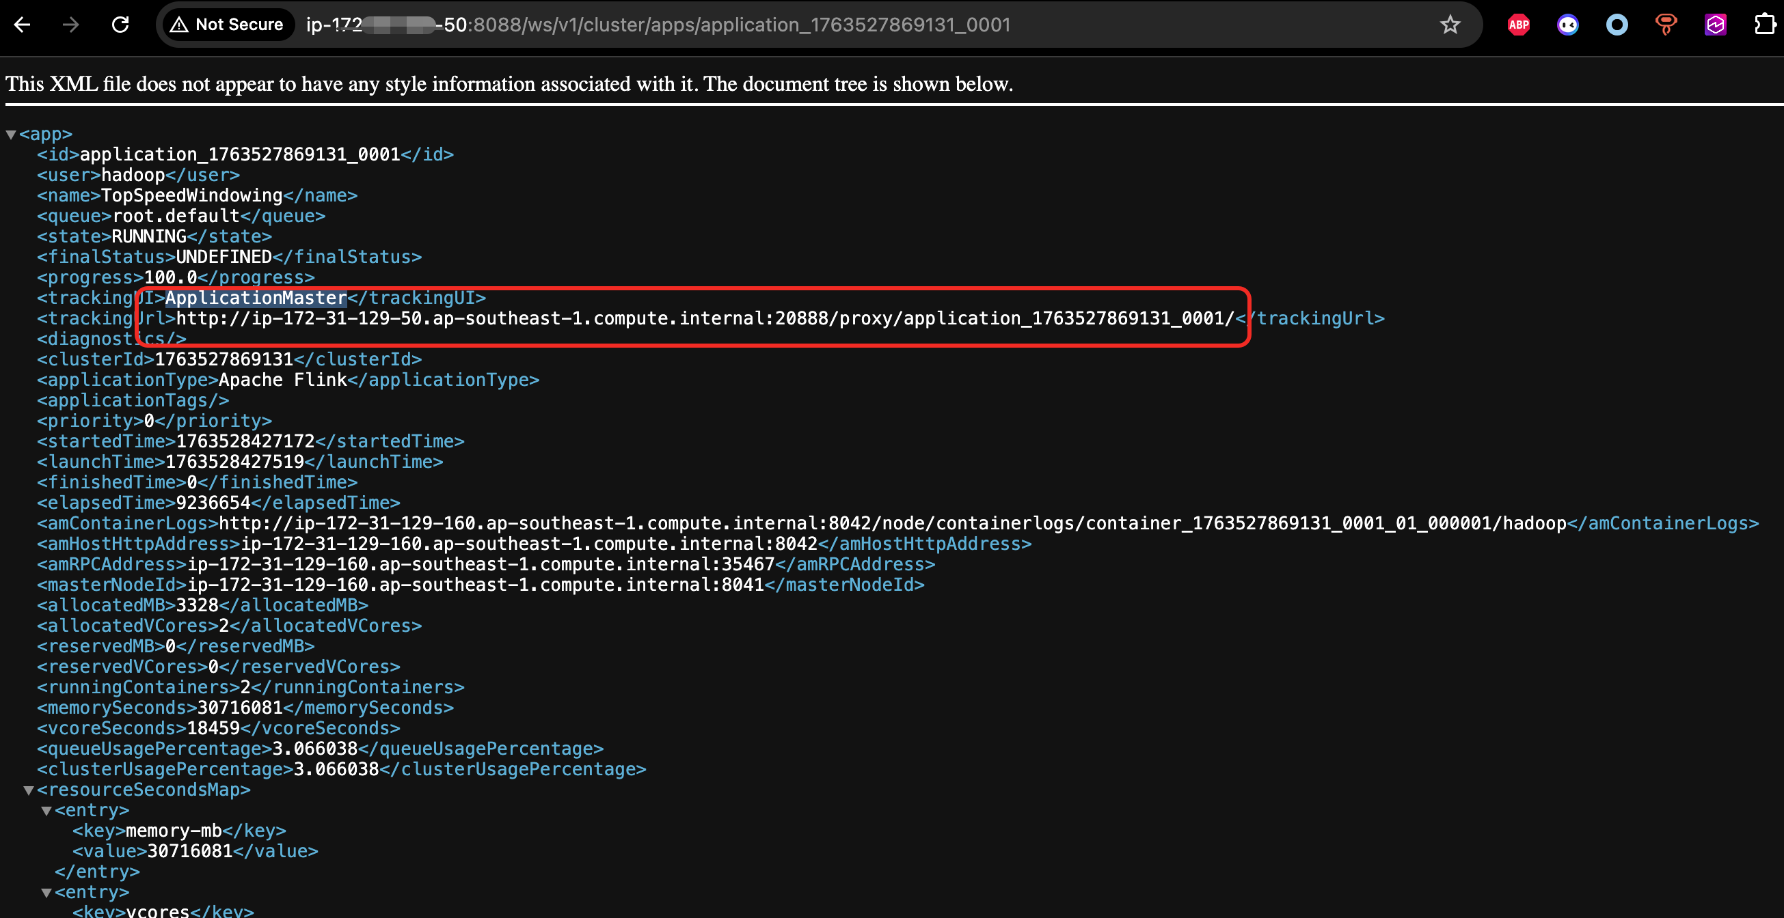Viewport: 1784px width, 918px height.
Task: Collapse the resourceSecondsMap node
Action: click(29, 790)
